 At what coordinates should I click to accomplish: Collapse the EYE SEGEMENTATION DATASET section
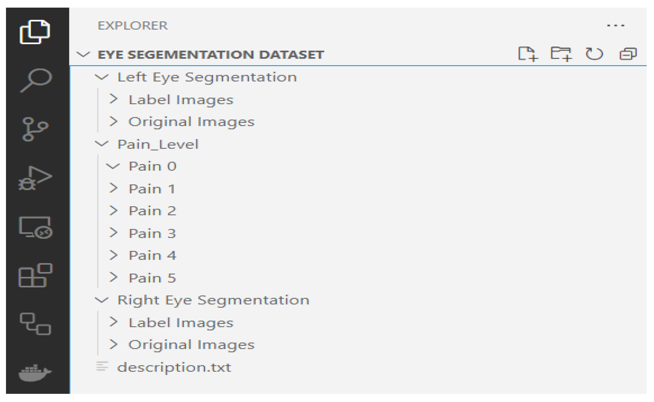click(x=83, y=54)
